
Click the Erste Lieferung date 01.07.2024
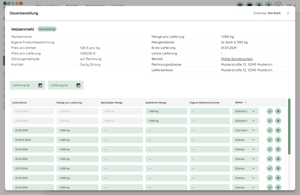[229, 48]
